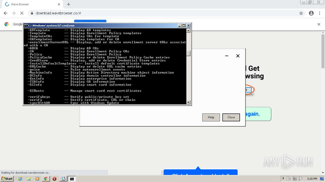Close the installer dialog with X

(x=238, y=56)
